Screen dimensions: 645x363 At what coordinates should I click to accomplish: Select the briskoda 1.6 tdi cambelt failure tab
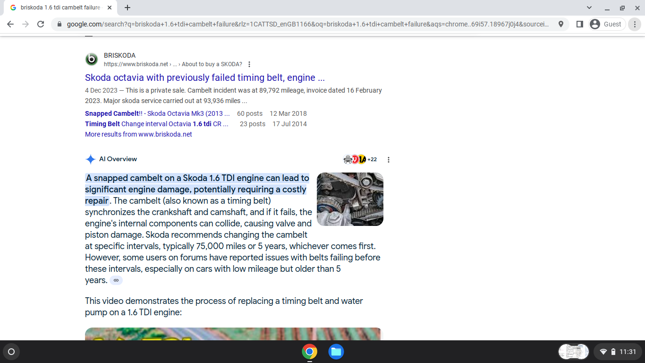pos(60,8)
